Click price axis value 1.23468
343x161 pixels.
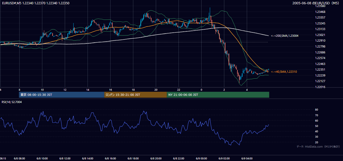(320, 12)
